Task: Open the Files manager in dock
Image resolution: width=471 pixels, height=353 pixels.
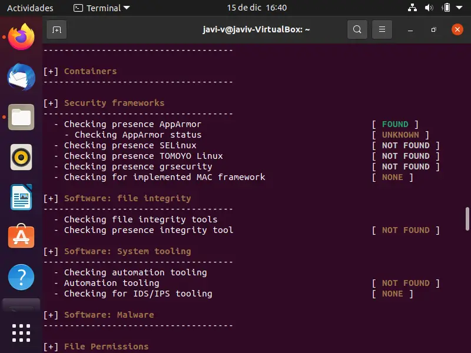Action: tap(21, 117)
